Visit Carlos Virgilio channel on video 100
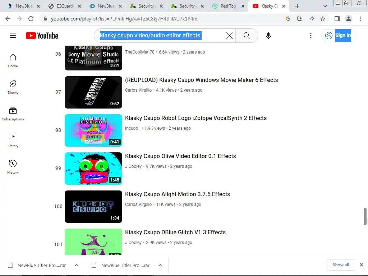Image resolution: width=368 pixels, height=276 pixels. [x=138, y=204]
